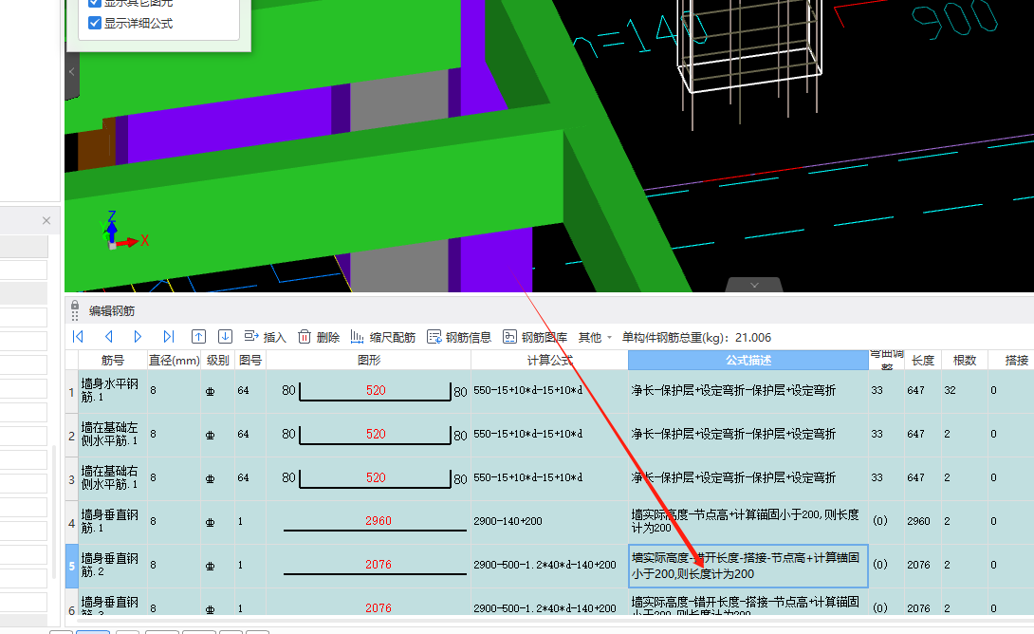Expand the 其他 dropdown menu
1034x634 pixels.
[x=595, y=337]
